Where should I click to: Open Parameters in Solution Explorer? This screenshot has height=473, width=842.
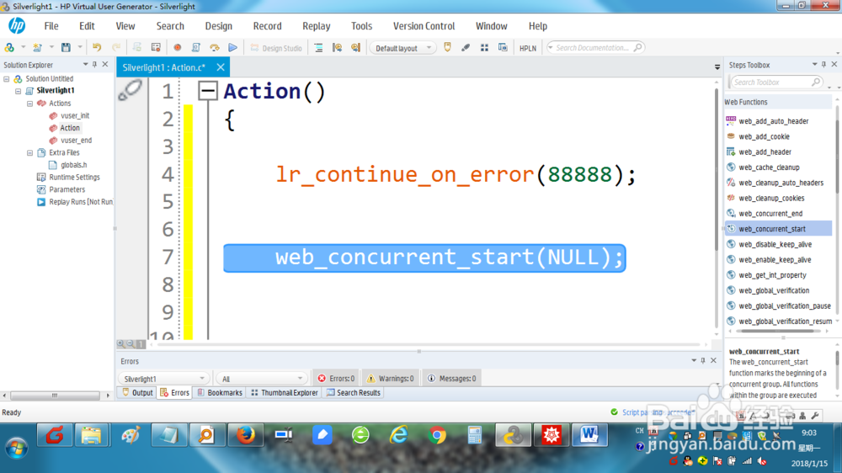tap(67, 189)
